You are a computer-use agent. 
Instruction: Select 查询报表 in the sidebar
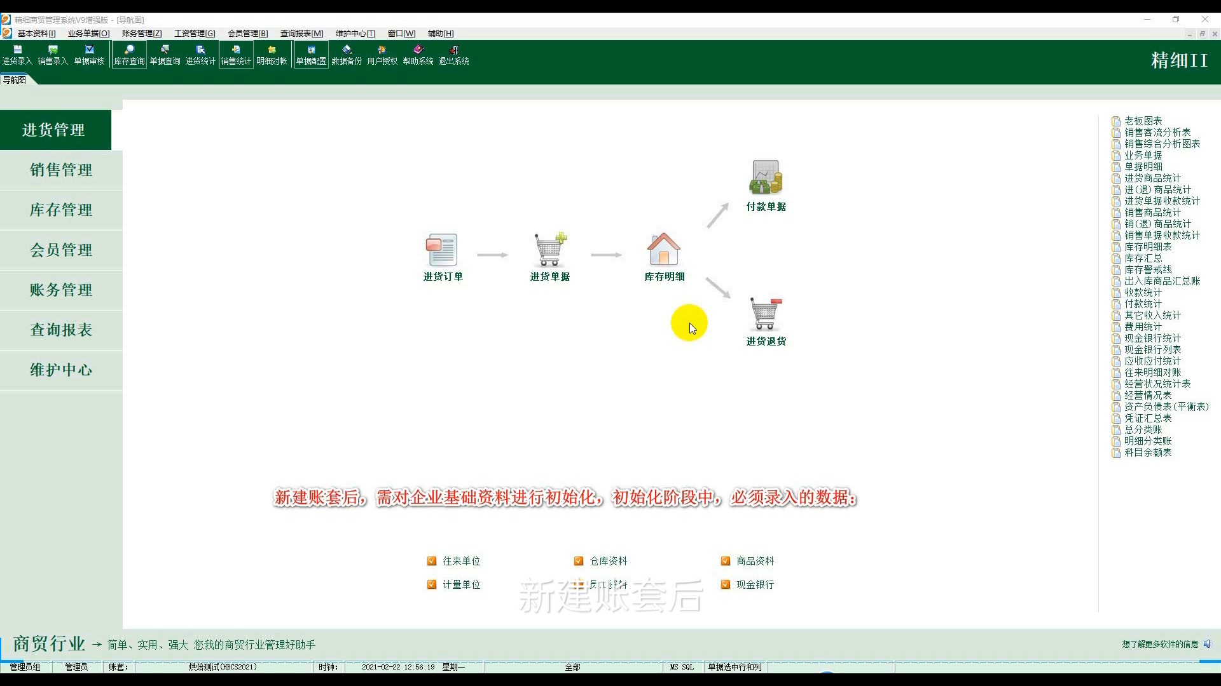(x=61, y=330)
